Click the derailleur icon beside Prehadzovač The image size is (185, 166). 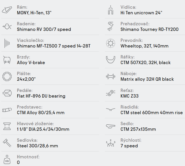click(110, 26)
